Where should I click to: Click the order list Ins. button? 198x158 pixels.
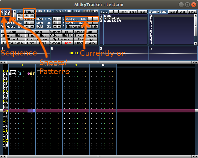tap(29, 12)
